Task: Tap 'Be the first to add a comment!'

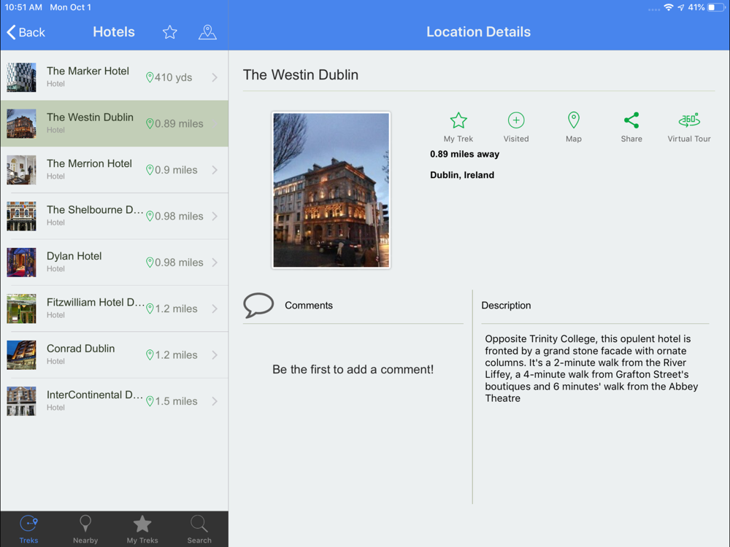Action: (353, 369)
